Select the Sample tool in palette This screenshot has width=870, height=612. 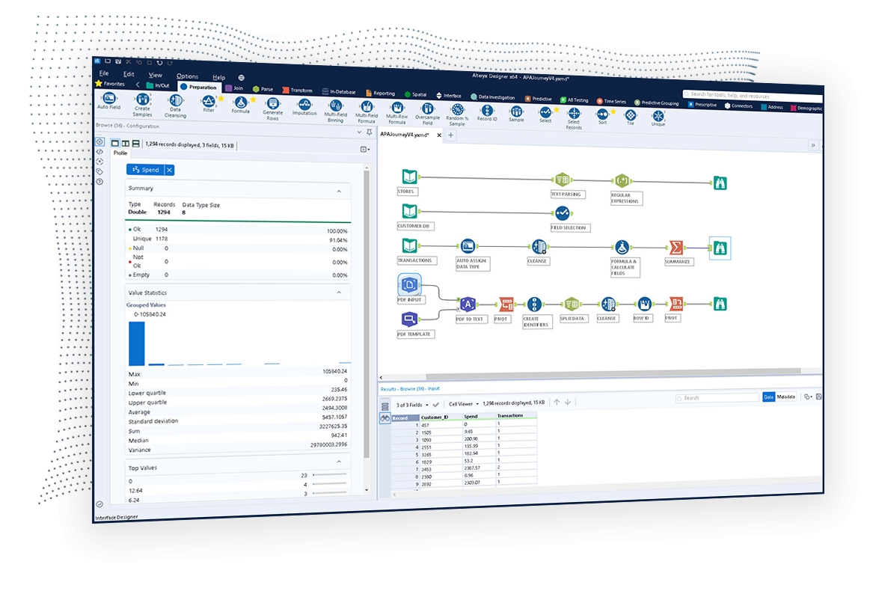pyautogui.click(x=516, y=114)
